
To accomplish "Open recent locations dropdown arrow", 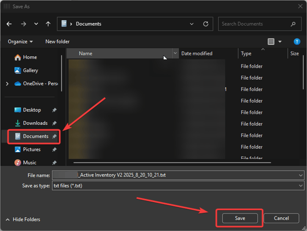I will pyautogui.click(x=36, y=24).
